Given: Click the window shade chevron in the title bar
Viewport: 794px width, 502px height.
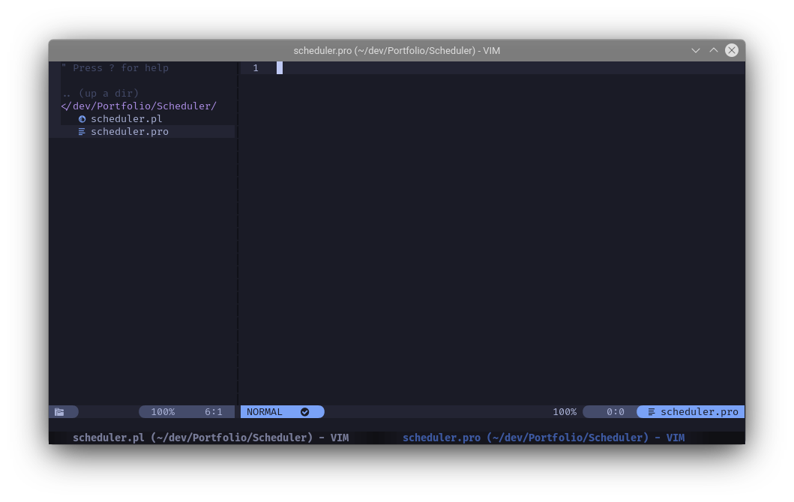Looking at the screenshot, I should coord(713,50).
